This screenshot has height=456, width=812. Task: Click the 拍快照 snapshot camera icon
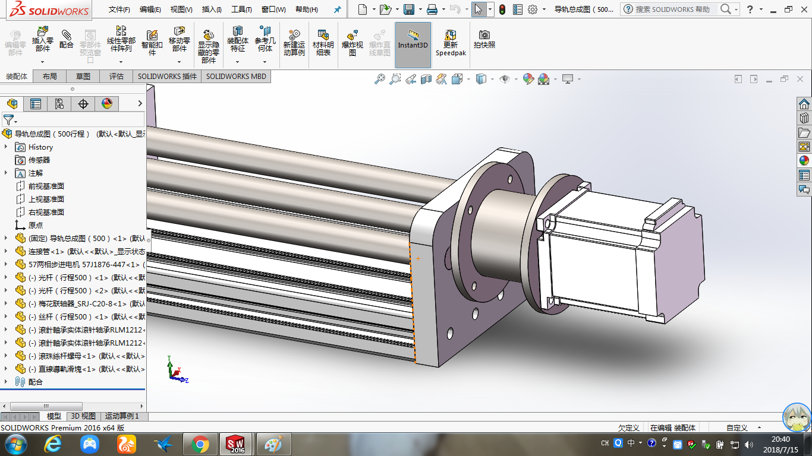pos(484,35)
